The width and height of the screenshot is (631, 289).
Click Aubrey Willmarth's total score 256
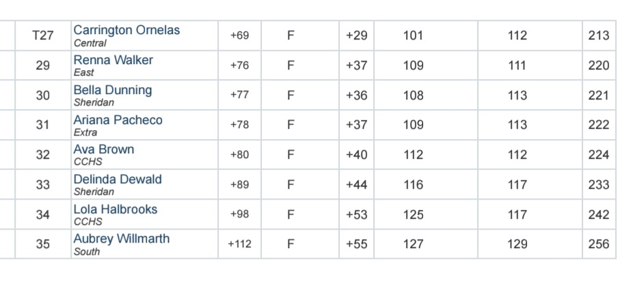599,244
